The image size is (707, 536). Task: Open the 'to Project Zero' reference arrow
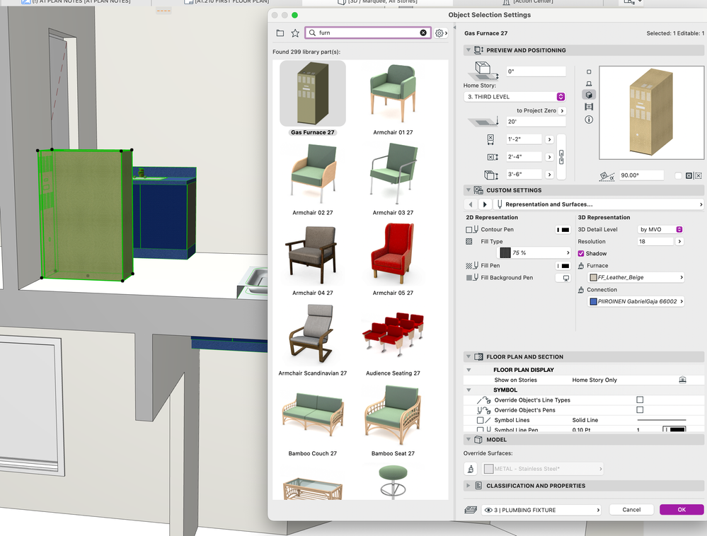coord(562,111)
